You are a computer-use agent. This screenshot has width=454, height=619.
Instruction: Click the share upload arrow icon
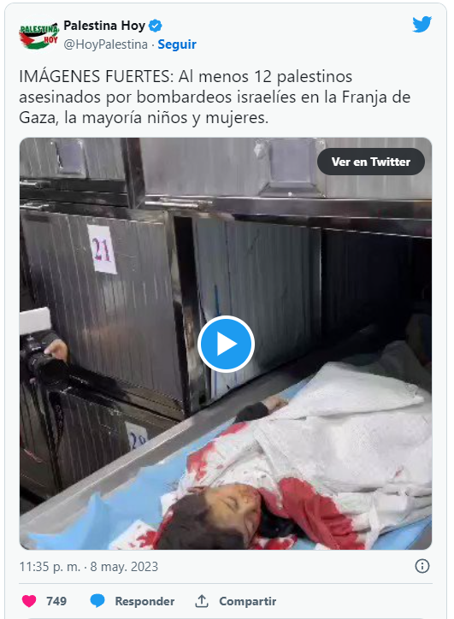202,601
